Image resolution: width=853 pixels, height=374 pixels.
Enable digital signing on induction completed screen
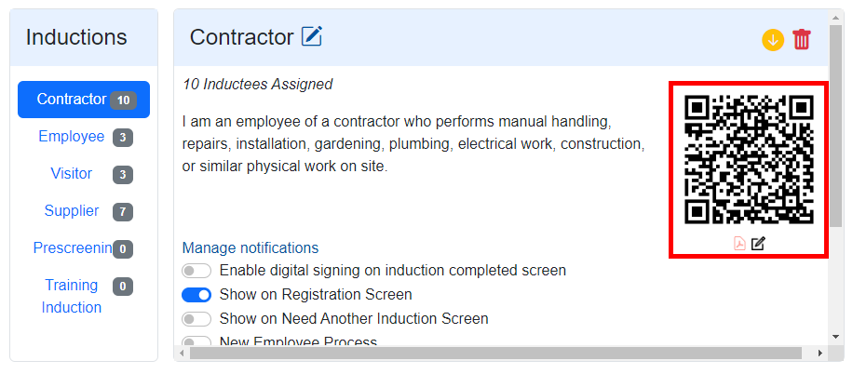click(196, 271)
